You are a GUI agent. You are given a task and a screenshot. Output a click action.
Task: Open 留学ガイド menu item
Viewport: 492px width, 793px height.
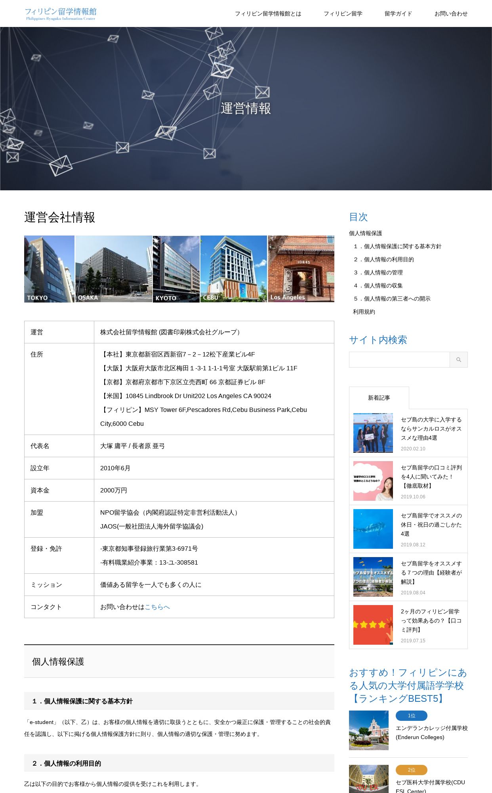pyautogui.click(x=398, y=13)
